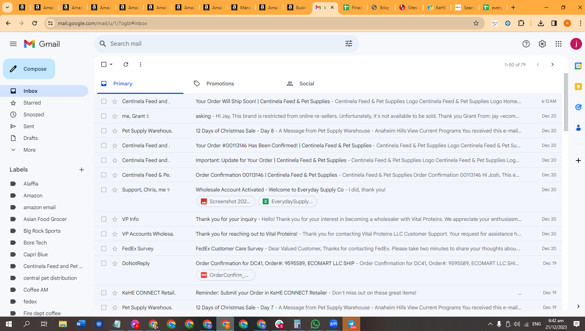Switch to the Primary tab
This screenshot has width=585, height=331.
click(x=140, y=84)
